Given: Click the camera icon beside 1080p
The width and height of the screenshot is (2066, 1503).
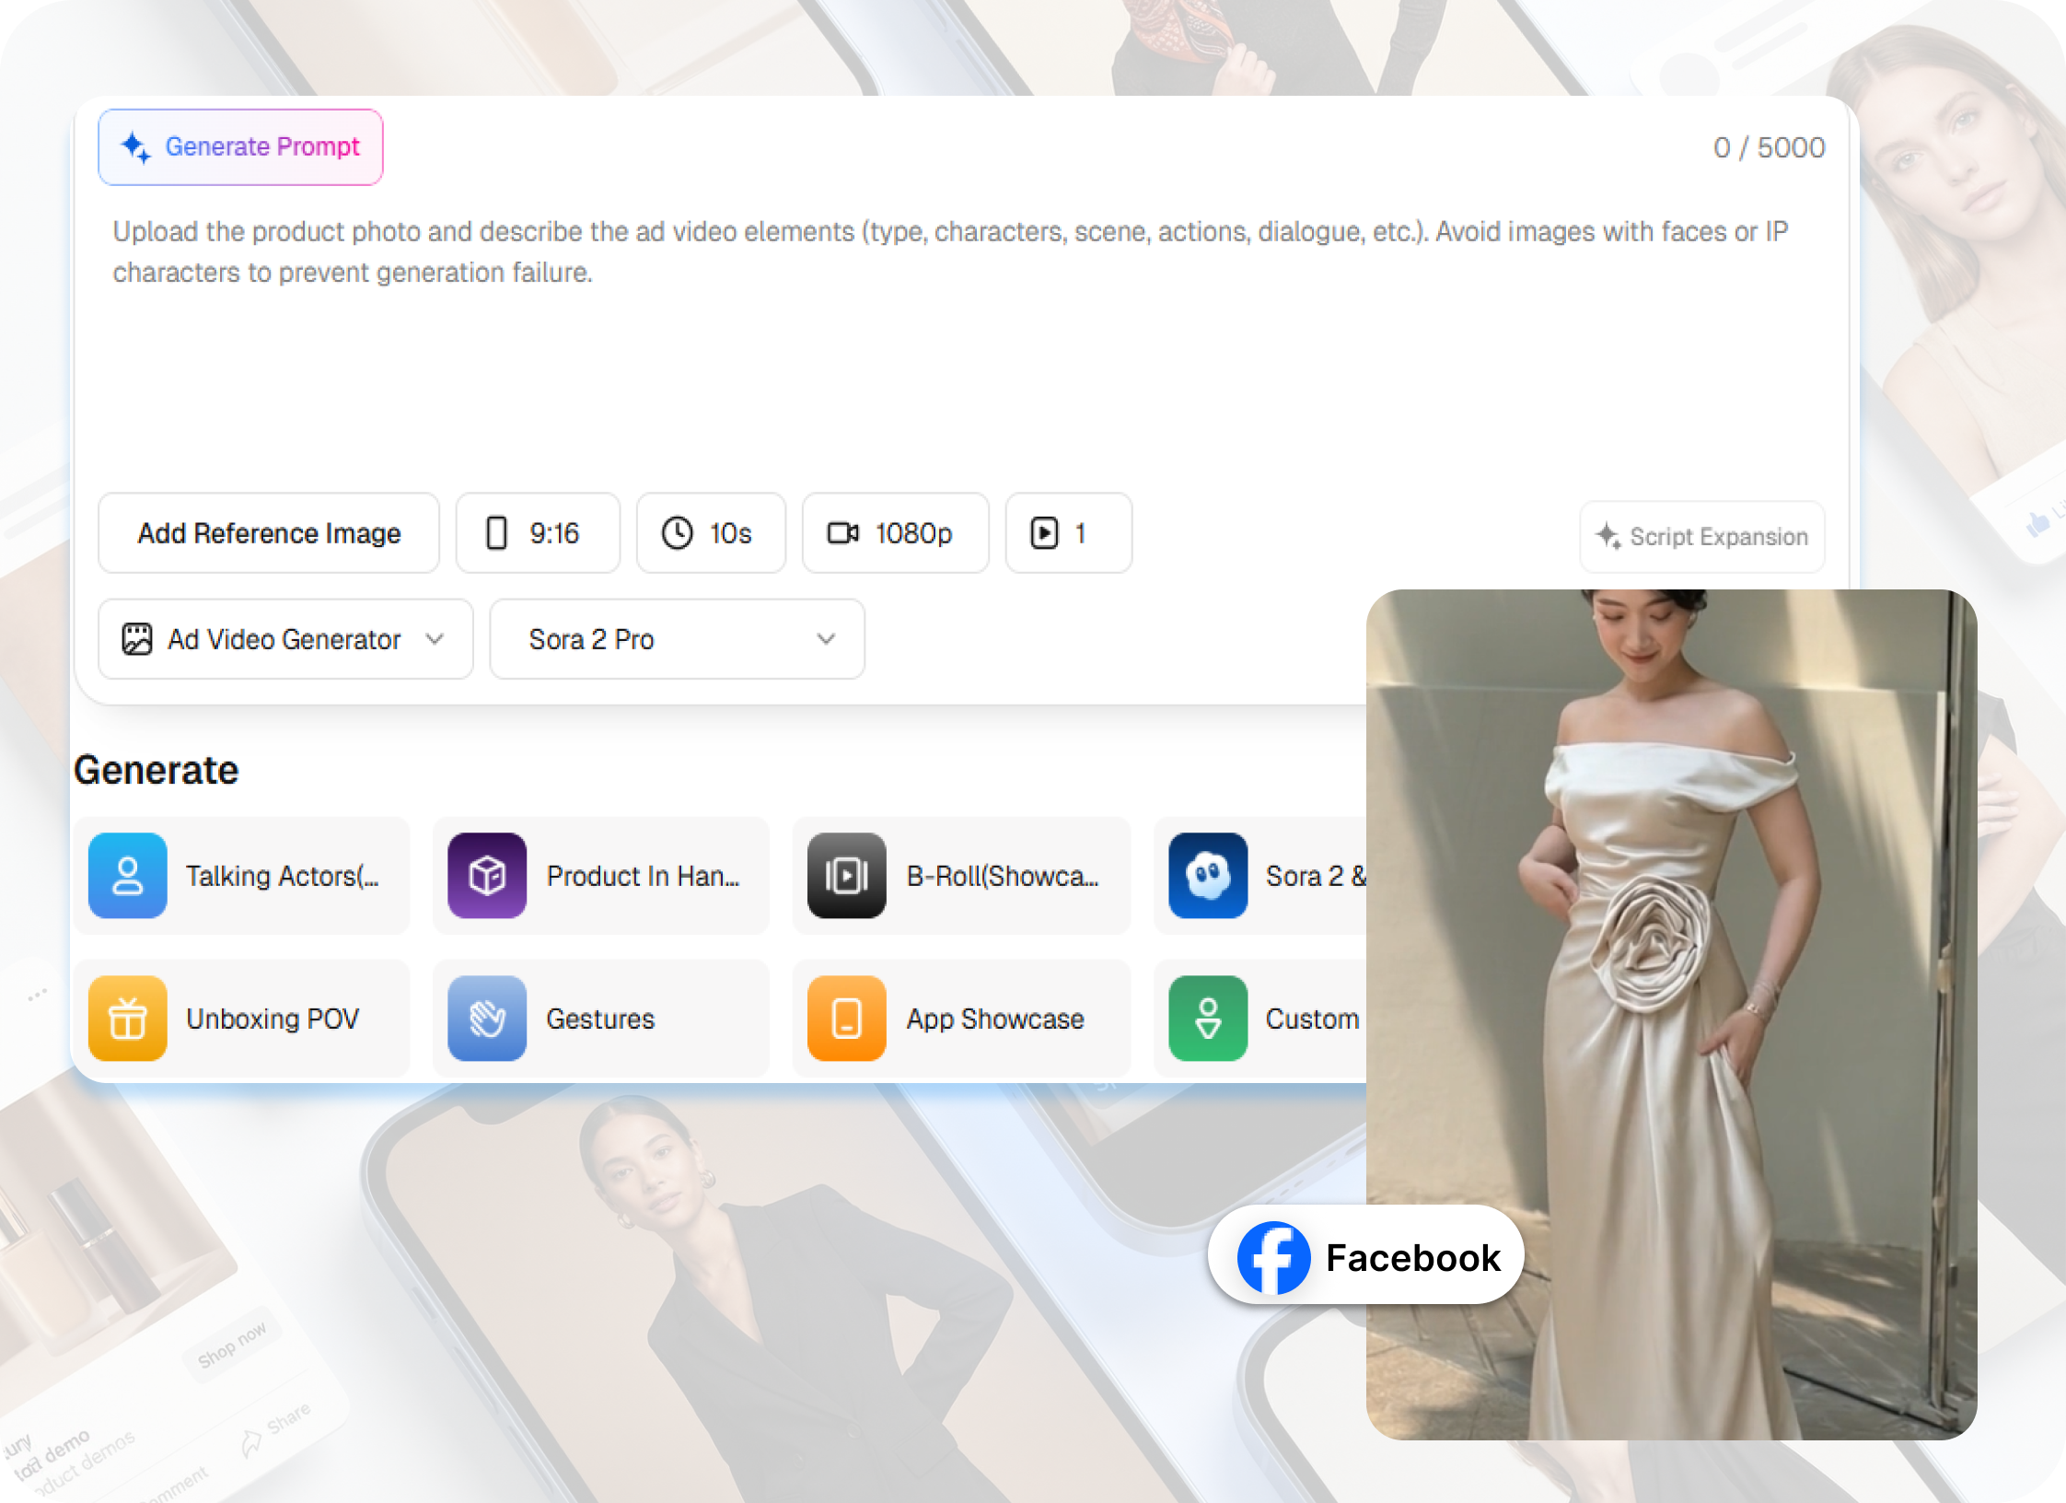Looking at the screenshot, I should tap(843, 533).
